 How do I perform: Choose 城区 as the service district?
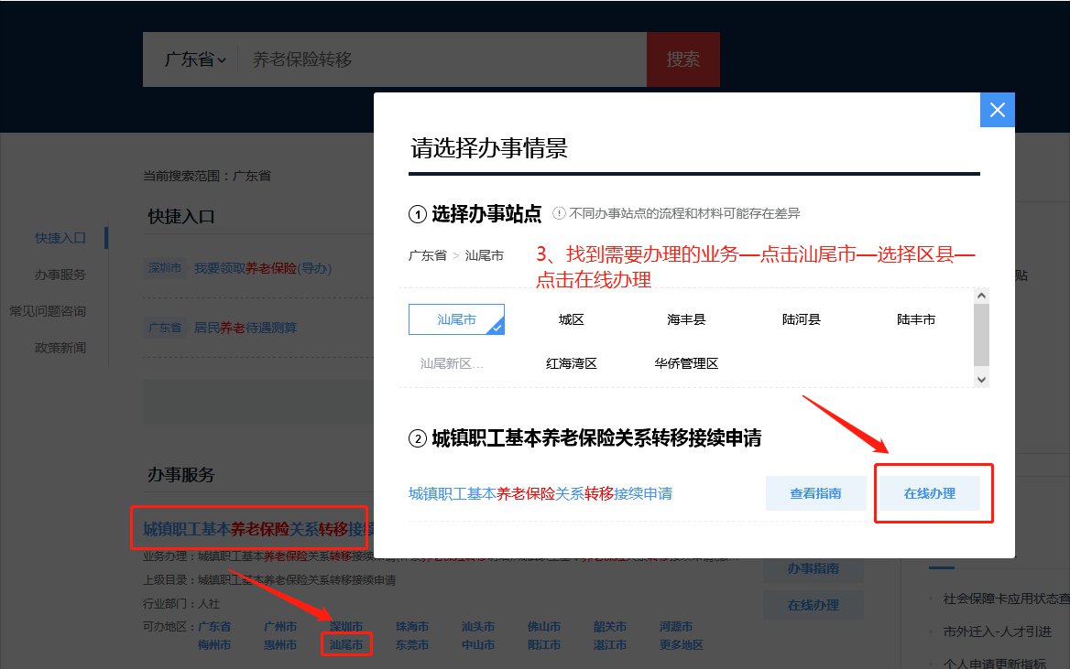coord(572,319)
